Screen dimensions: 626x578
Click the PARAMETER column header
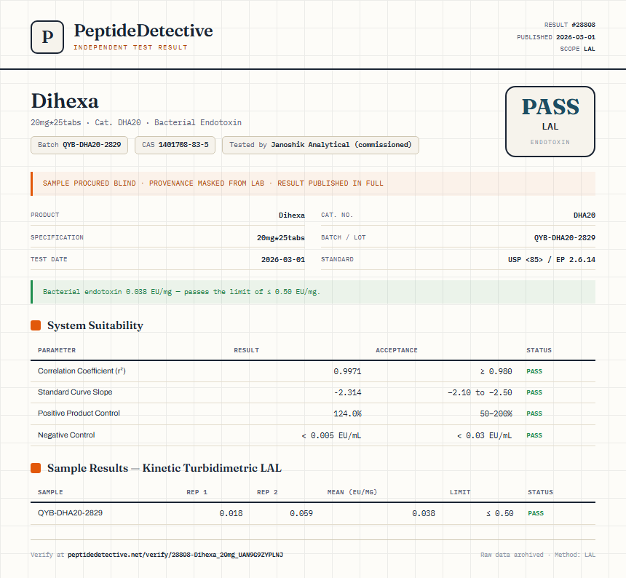click(x=57, y=350)
